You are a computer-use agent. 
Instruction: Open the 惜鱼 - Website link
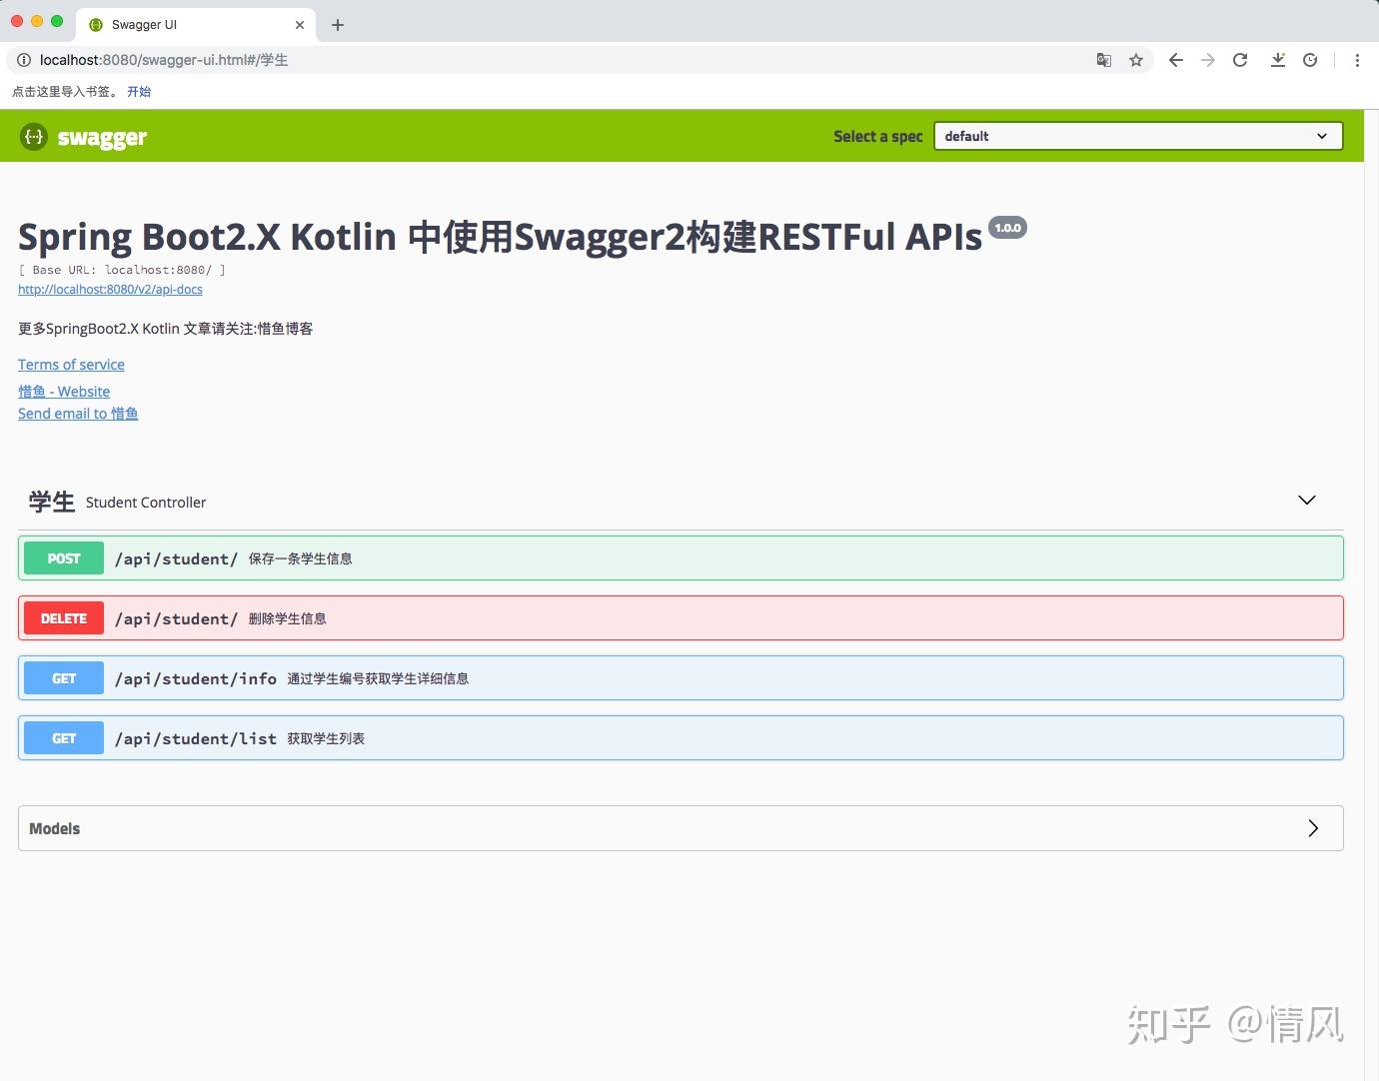(63, 391)
